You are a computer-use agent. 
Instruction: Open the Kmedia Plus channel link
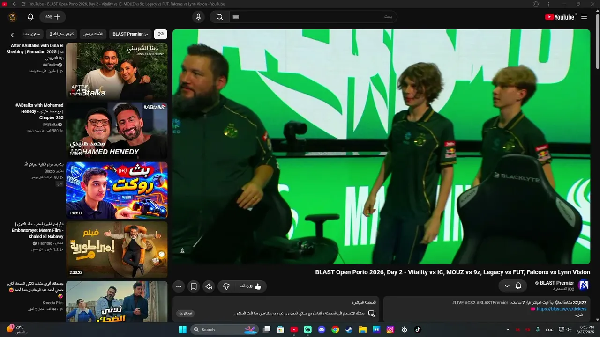click(x=52, y=303)
